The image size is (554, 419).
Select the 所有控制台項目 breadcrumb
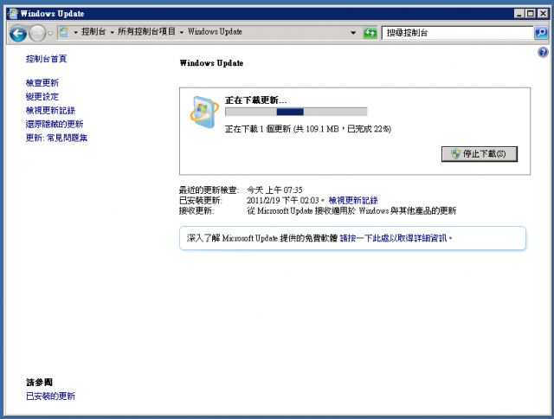[x=146, y=31]
